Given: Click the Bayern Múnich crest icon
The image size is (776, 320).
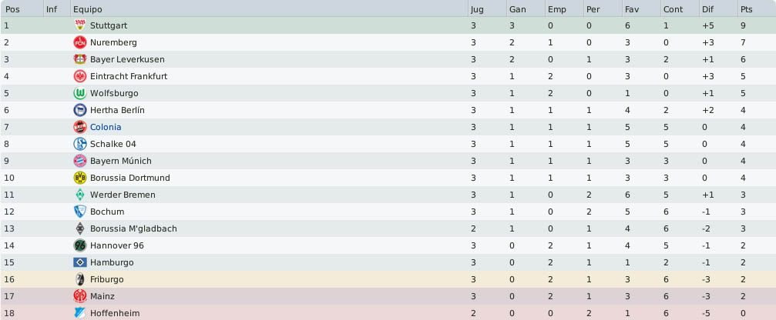Looking at the screenshot, I should [79, 161].
